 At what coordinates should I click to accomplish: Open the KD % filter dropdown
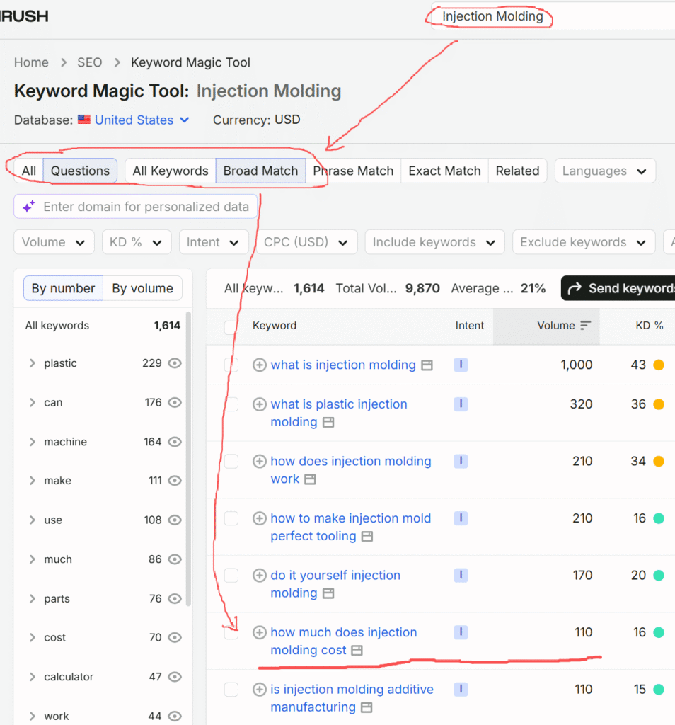137,242
